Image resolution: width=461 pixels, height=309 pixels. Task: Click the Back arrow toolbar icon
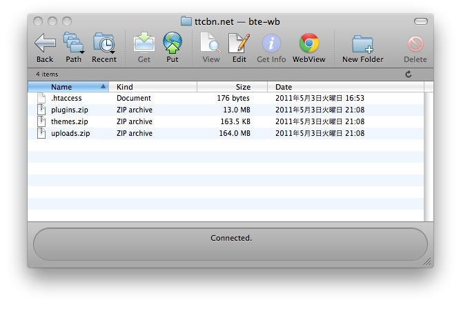45,44
